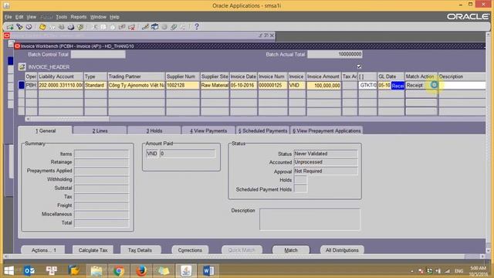Switch to the 4 View Payments tab
Image resolution: width=494 pixels, height=278 pixels.
208,131
